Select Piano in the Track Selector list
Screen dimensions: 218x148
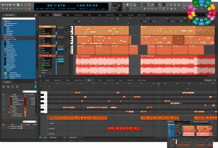point(8,28)
